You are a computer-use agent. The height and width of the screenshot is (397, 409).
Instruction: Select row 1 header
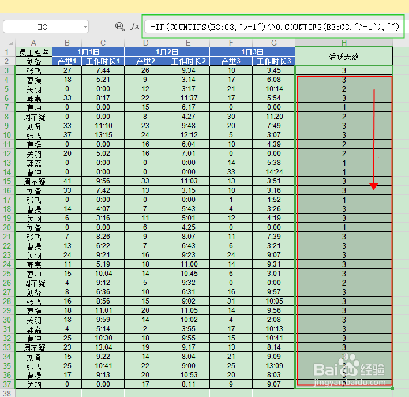(x=7, y=52)
